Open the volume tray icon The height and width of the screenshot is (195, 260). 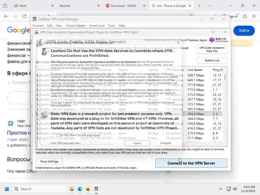235,189
